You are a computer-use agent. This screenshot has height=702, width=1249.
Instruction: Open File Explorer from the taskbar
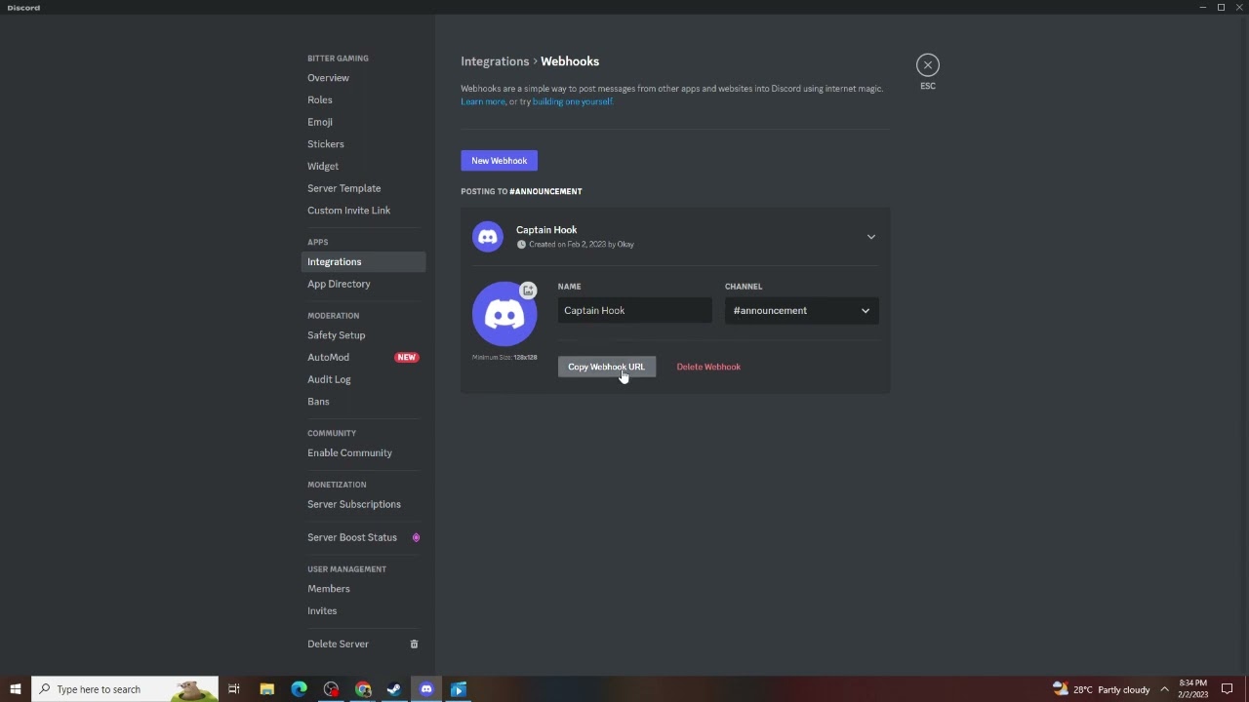266,689
